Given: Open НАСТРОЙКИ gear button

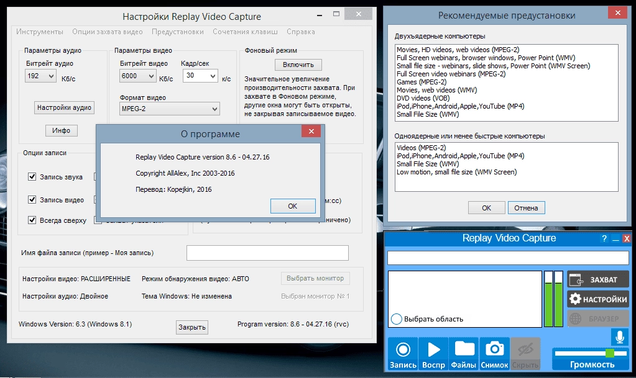Looking at the screenshot, I should [x=598, y=299].
